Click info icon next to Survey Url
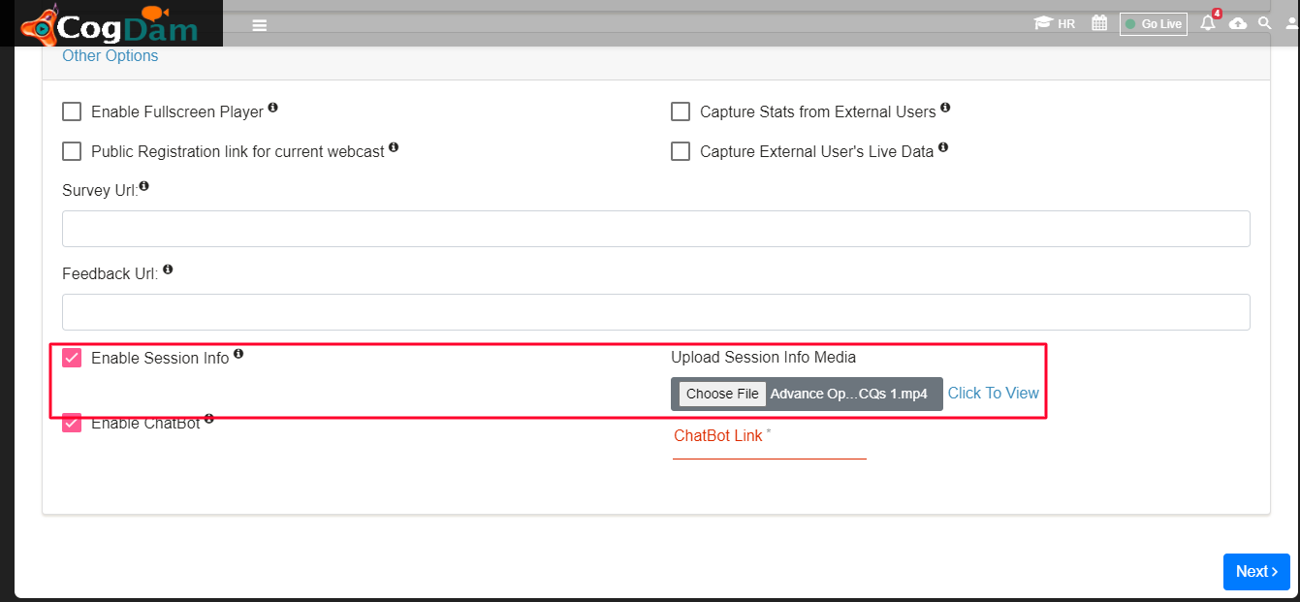1300x602 pixels. (x=144, y=185)
